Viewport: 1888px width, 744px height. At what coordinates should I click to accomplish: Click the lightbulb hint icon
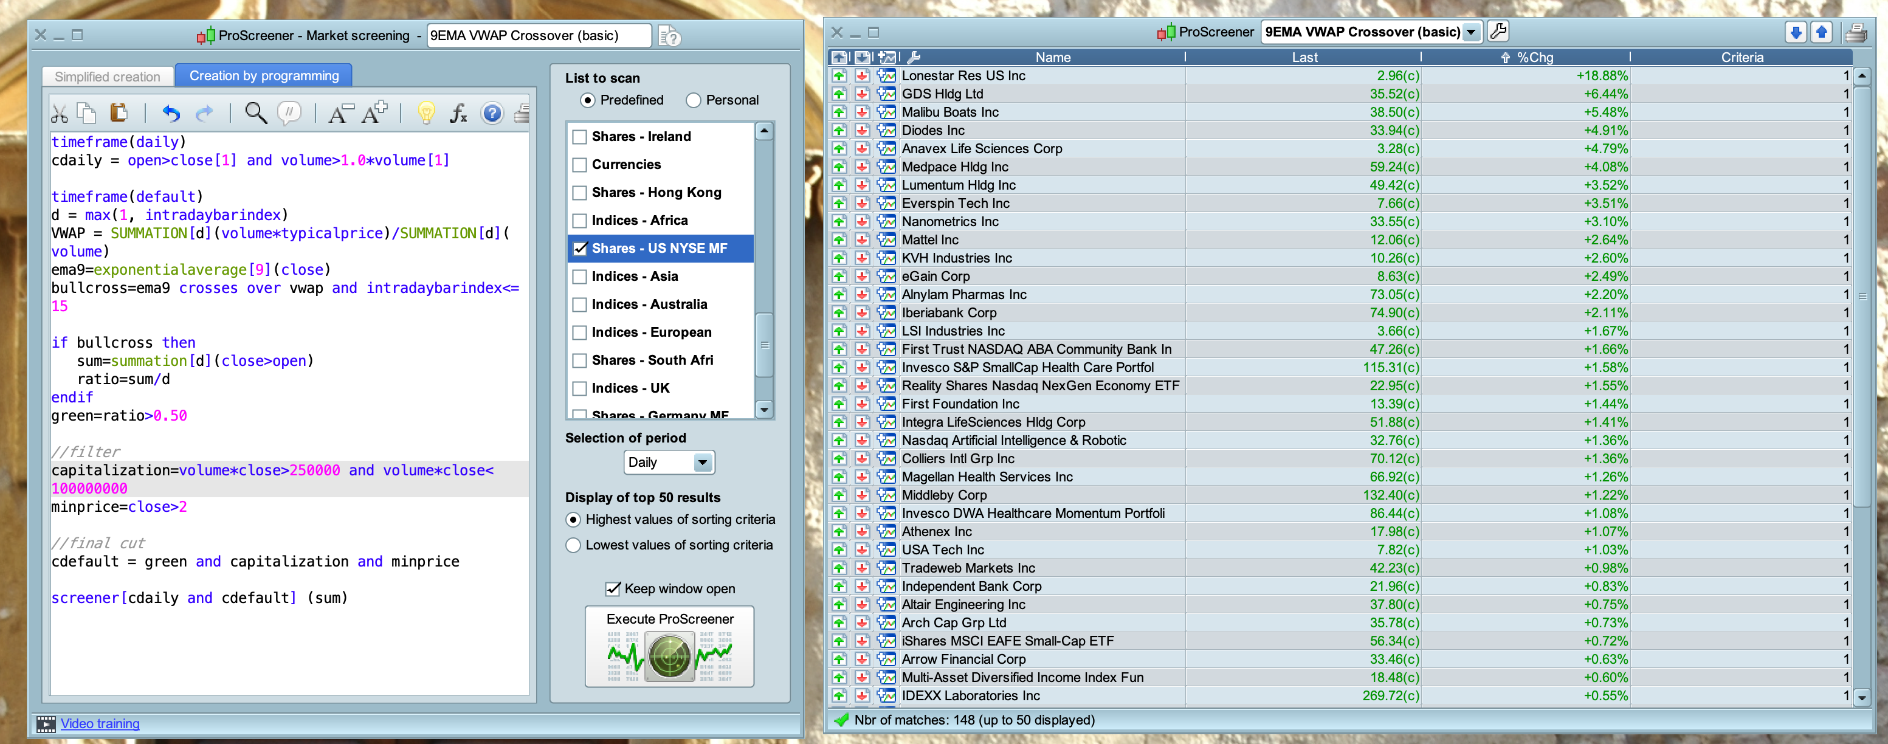[x=426, y=113]
